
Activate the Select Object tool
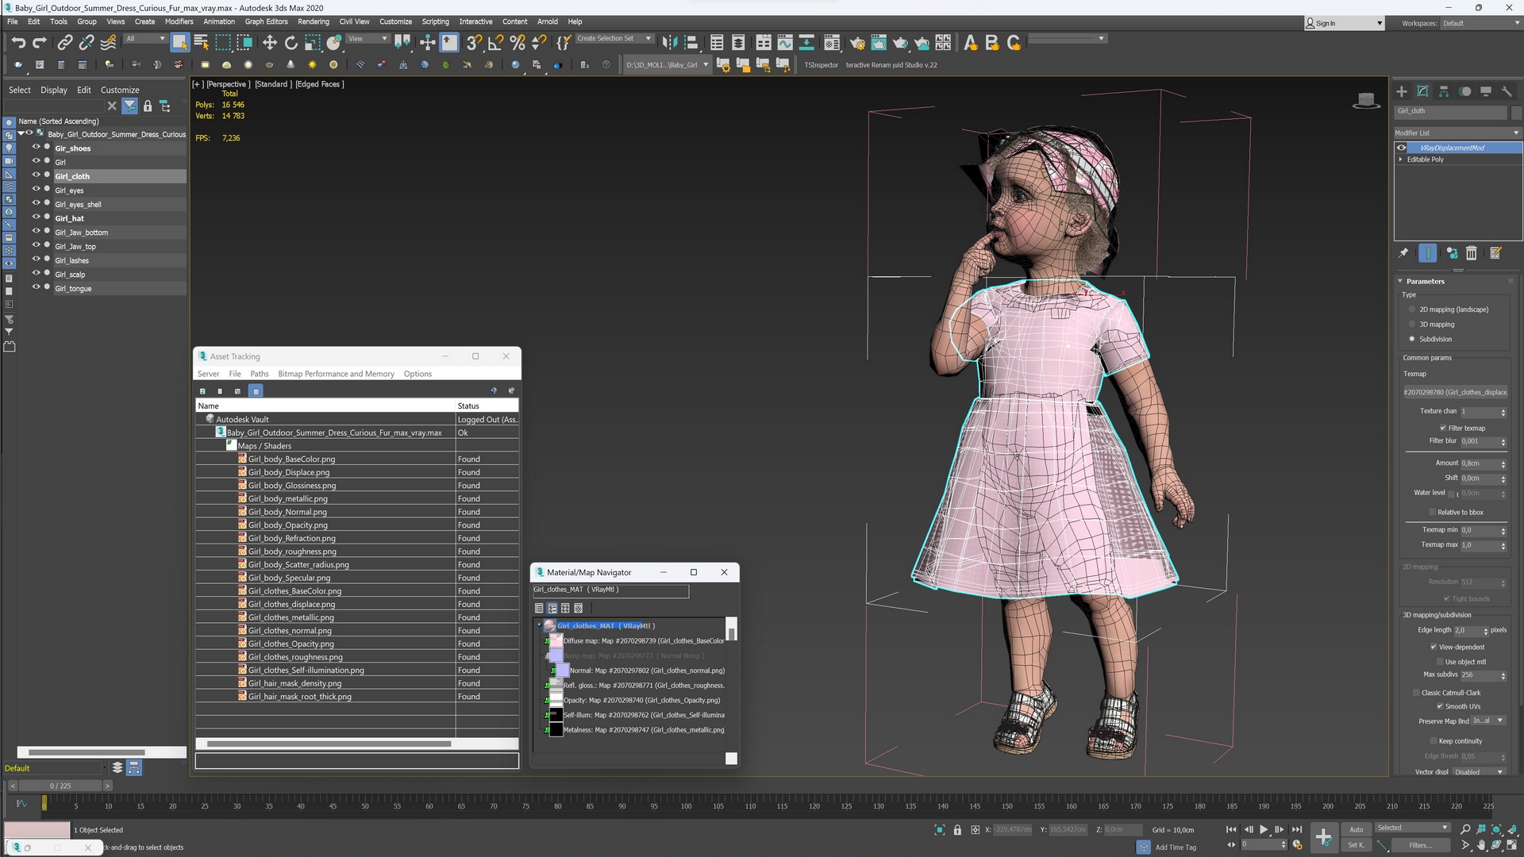(x=179, y=42)
